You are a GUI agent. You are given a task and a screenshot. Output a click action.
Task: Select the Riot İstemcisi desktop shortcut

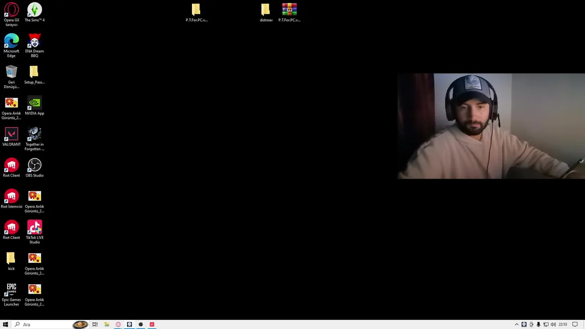(x=11, y=199)
